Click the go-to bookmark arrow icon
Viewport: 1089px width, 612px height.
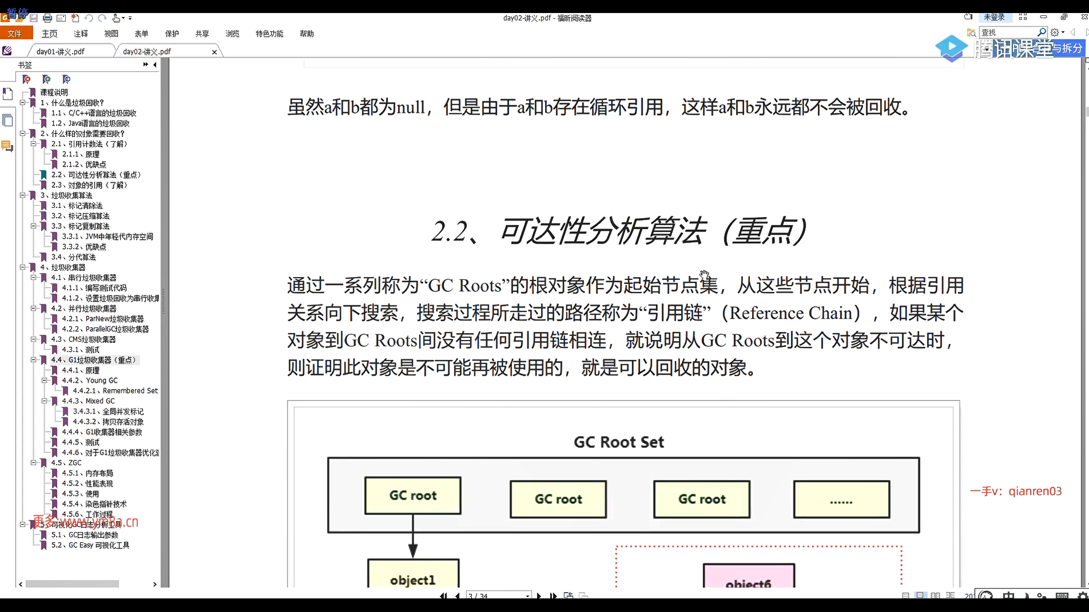[66, 79]
